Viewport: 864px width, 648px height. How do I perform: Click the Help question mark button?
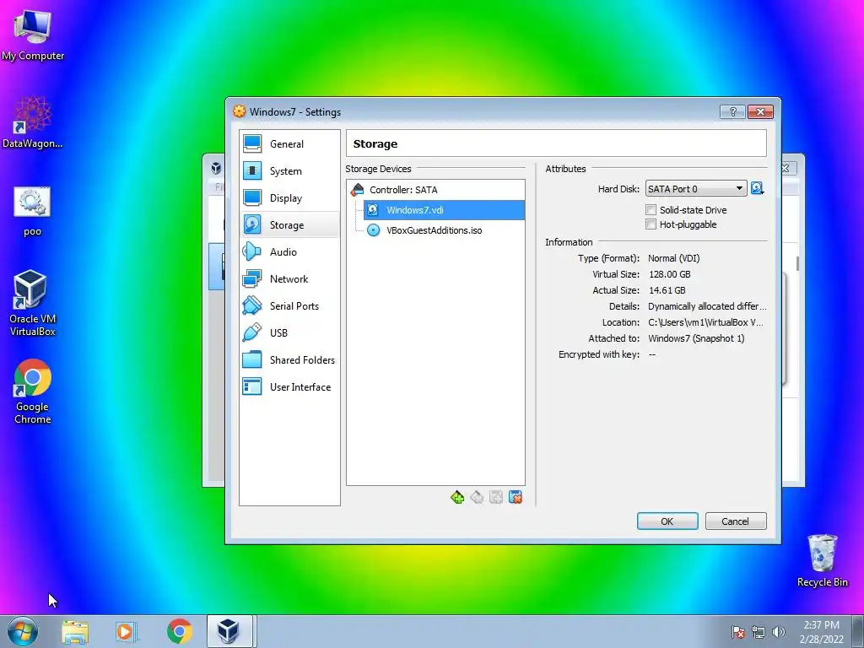pyautogui.click(x=732, y=112)
